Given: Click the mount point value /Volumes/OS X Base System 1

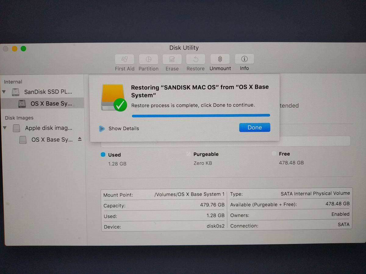Looking at the screenshot, I should click(189, 194).
